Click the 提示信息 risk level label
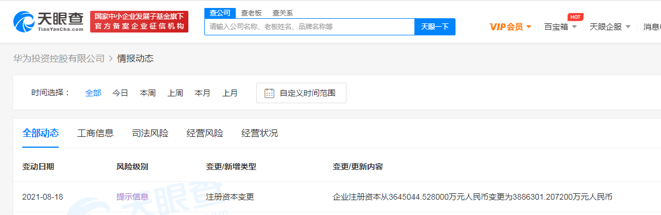Image resolution: width=661 pixels, height=215 pixels. (132, 197)
